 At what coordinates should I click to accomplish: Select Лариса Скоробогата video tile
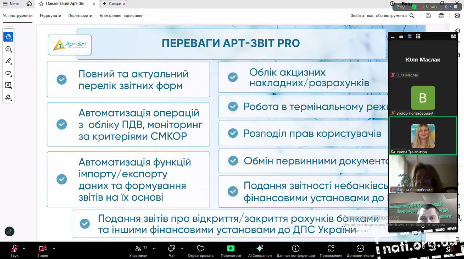[x=423, y=174]
